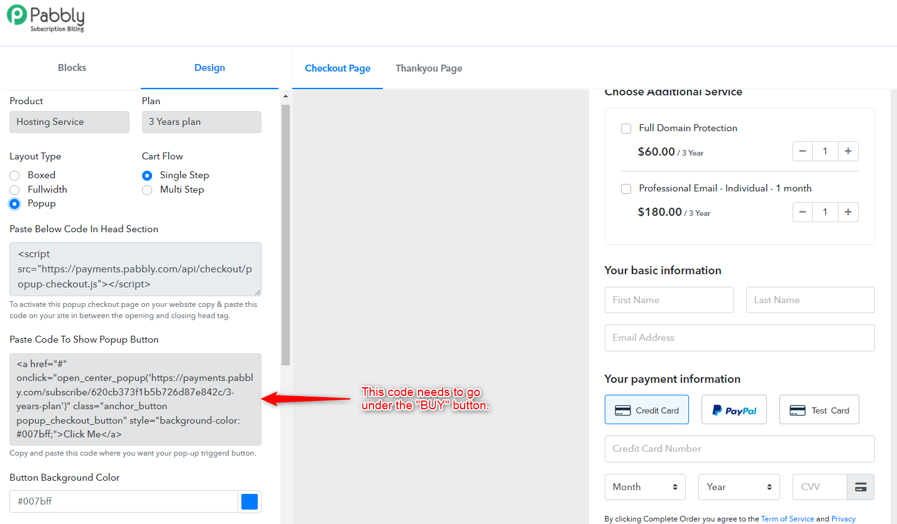Decrease Full Domain Protection quantity with minus
The image size is (897, 524).
click(x=803, y=151)
